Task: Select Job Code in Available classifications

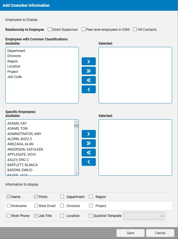Action: point(14,77)
